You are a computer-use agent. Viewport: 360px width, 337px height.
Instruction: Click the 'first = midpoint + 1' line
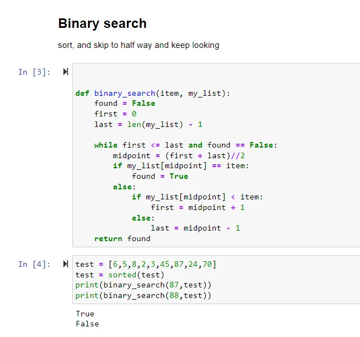click(x=198, y=207)
